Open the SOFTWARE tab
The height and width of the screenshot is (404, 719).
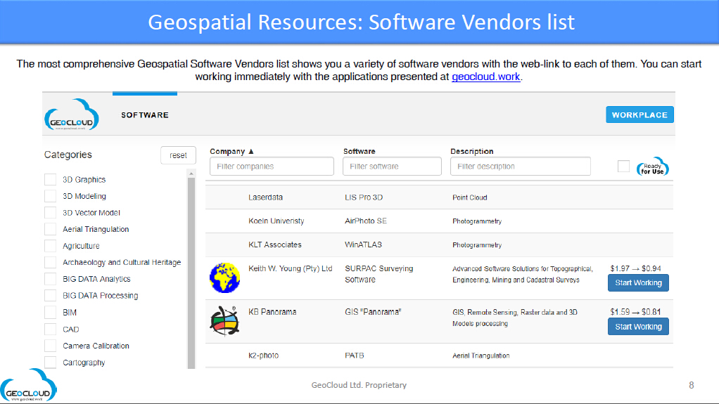(x=145, y=115)
